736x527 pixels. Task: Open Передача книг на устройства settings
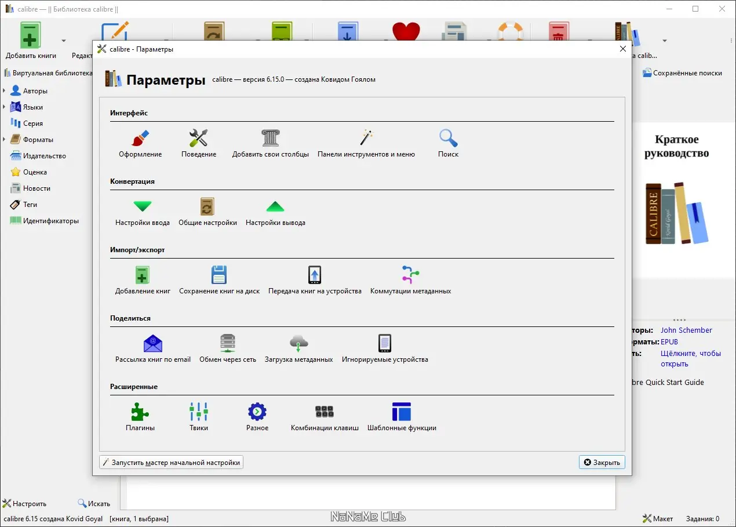pos(315,281)
